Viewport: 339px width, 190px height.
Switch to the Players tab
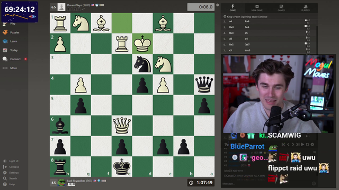(x=306, y=8)
